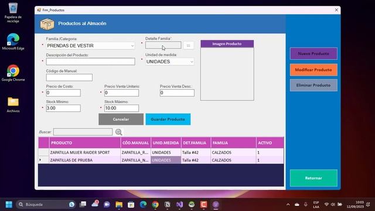Close the Frm_Productos window
Screen dimensions: 375x211
(x=336, y=10)
